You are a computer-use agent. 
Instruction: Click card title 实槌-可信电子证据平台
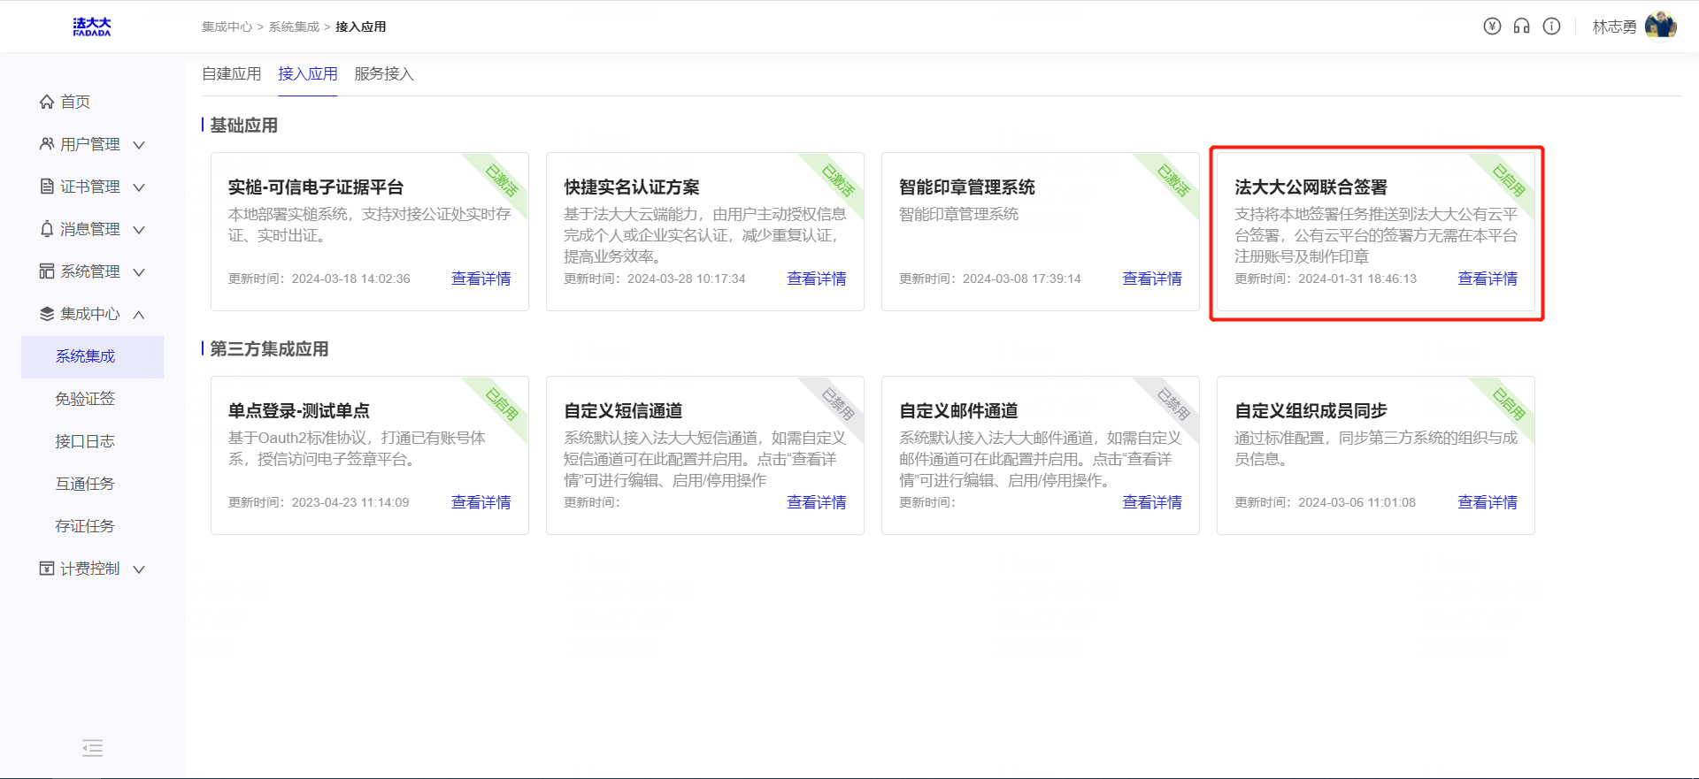pyautogui.click(x=316, y=187)
